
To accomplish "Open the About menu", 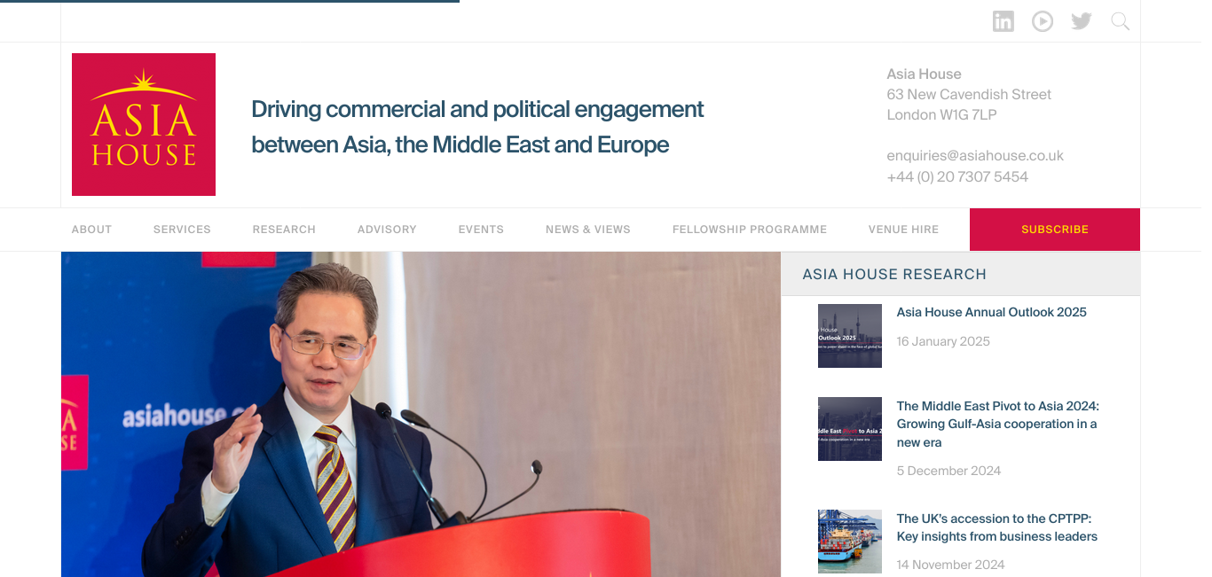I will 91,230.
